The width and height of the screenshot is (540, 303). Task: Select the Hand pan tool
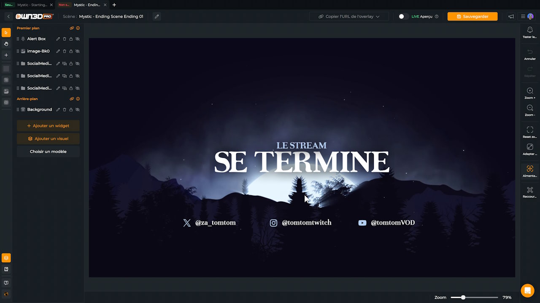click(6, 44)
